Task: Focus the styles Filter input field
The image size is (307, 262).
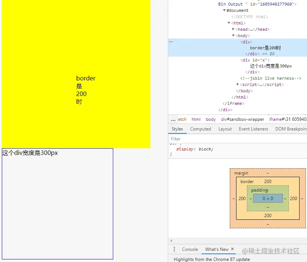Action: pos(238,139)
